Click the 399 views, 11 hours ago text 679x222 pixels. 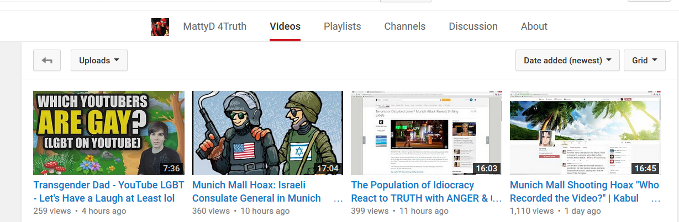coord(399,211)
